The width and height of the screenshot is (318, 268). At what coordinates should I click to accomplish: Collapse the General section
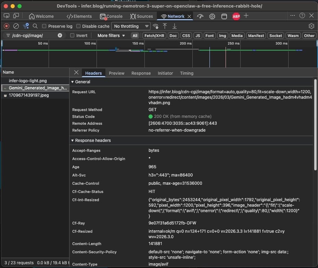pyautogui.click(x=73, y=82)
